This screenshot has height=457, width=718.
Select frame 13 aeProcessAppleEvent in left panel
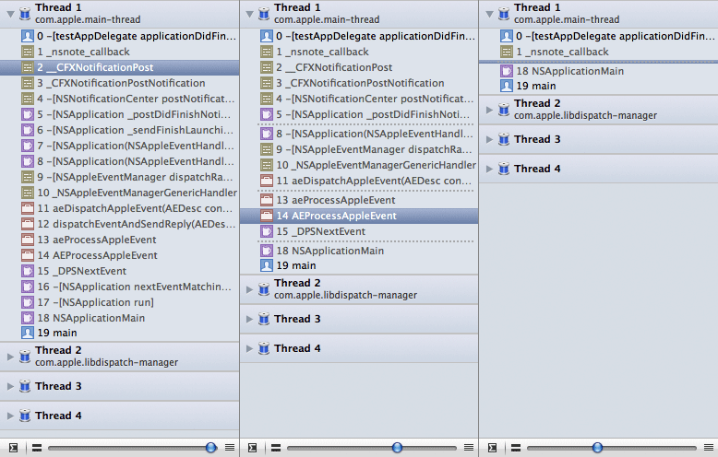point(120,240)
